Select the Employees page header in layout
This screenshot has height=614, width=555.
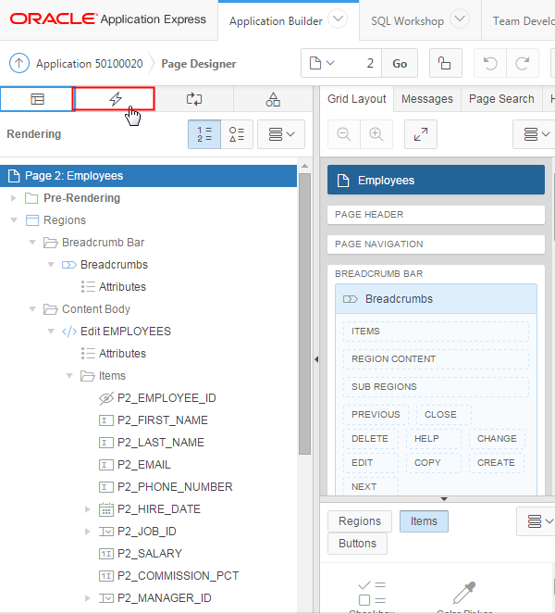436,181
